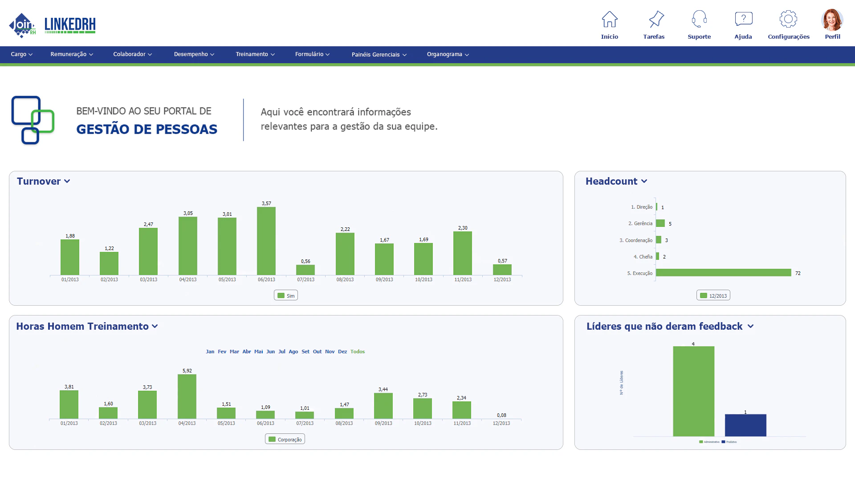855x477 pixels.
Task: Click the Perfil profile photo
Action: (x=832, y=20)
